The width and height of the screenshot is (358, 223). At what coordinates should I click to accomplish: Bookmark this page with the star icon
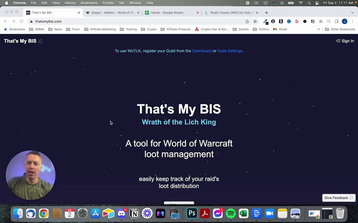coord(255,21)
